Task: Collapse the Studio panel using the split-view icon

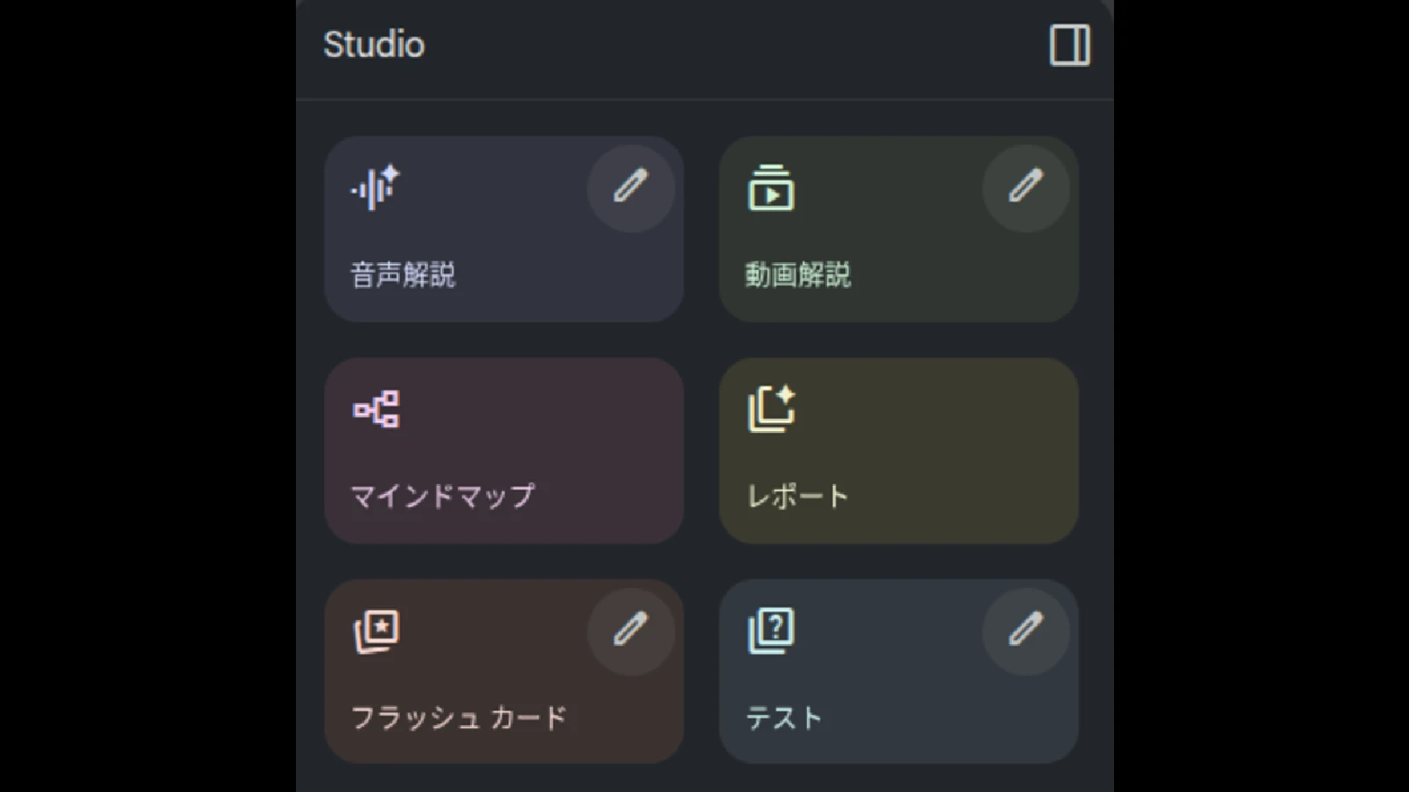Action: (x=1070, y=45)
